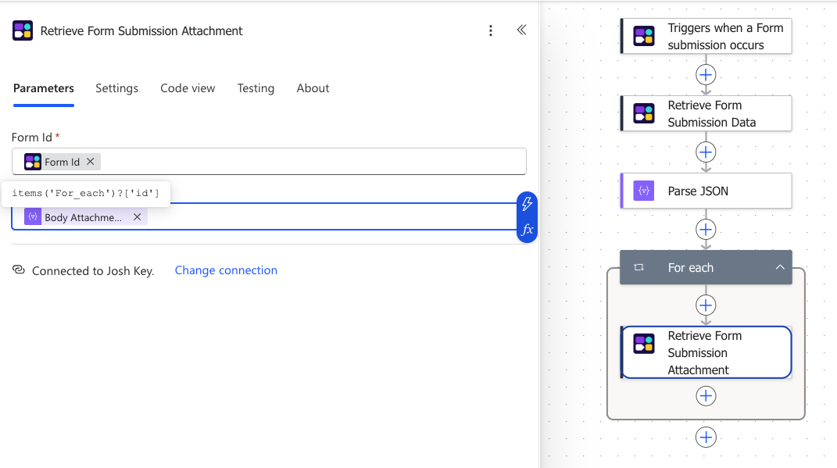837x468 pixels.
Task: Click the trigger node's connector icon
Action: click(644, 36)
